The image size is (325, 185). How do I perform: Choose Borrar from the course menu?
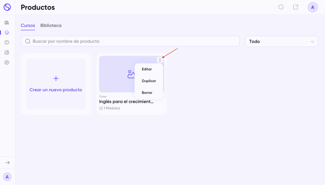pos(147,92)
